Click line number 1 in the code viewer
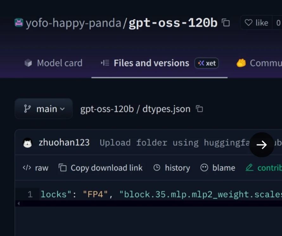Image resolution: width=282 pixels, height=236 pixels. pos(30,194)
